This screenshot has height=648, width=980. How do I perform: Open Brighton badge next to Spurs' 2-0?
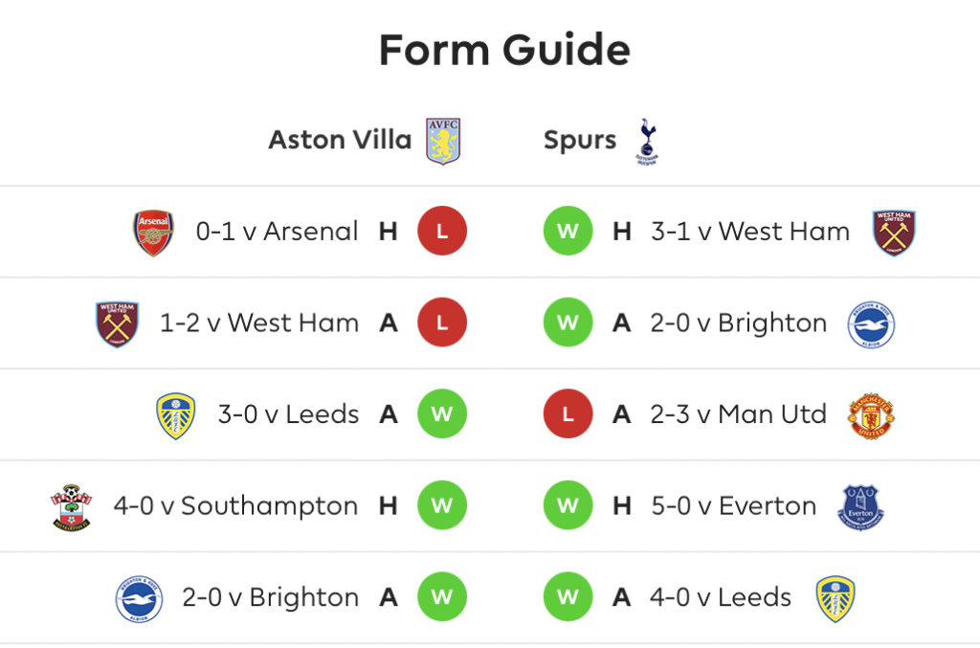pos(871,324)
